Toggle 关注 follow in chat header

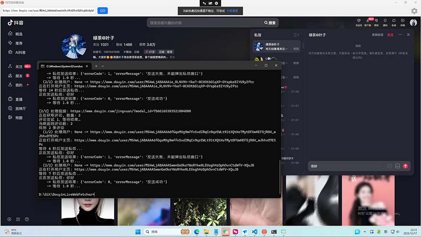pyautogui.click(x=390, y=35)
